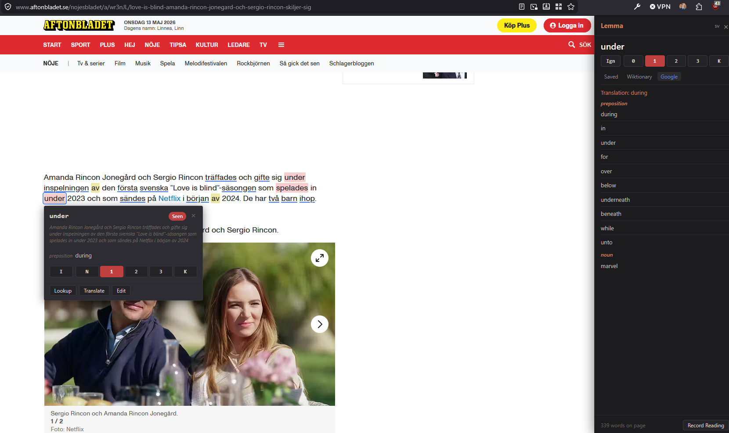The width and height of the screenshot is (729, 433).
Task: Open the VPN indicator
Action: tap(660, 7)
